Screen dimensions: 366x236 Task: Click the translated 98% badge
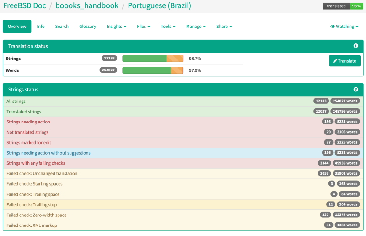(342, 6)
